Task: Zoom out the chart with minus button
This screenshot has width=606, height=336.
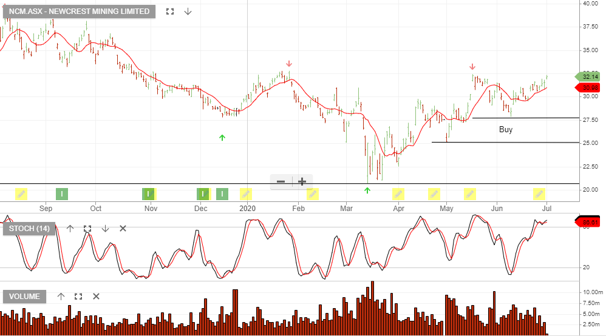Action: (281, 181)
